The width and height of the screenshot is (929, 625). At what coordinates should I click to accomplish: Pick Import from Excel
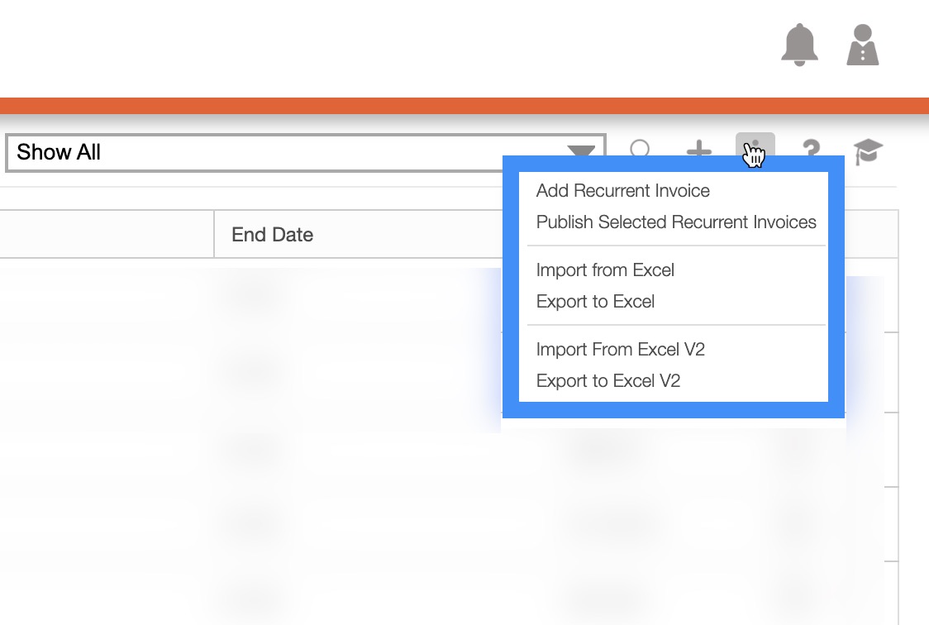point(605,270)
